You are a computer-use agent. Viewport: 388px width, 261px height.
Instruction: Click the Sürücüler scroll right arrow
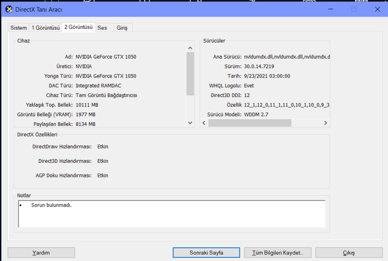pyautogui.click(x=325, y=123)
